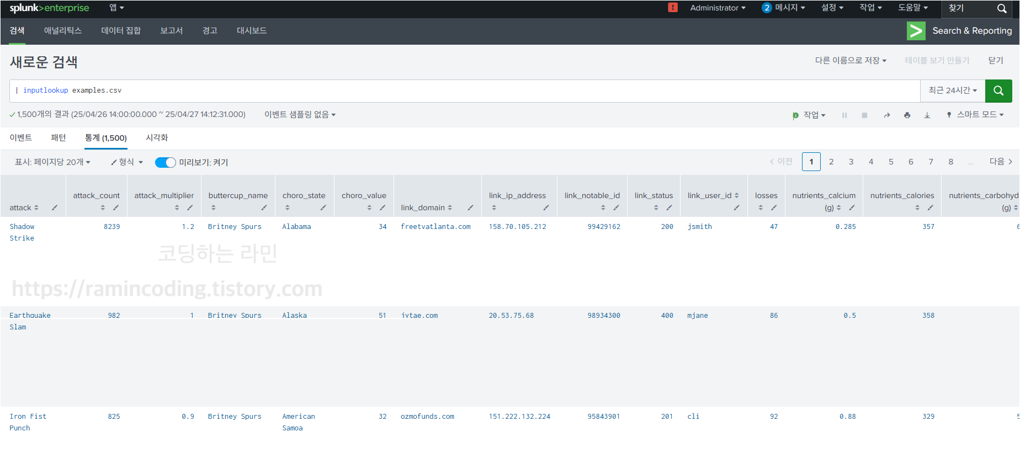Click pencil icon in choro_value column
Image resolution: width=1020 pixels, height=458 pixels.
pyautogui.click(x=382, y=207)
